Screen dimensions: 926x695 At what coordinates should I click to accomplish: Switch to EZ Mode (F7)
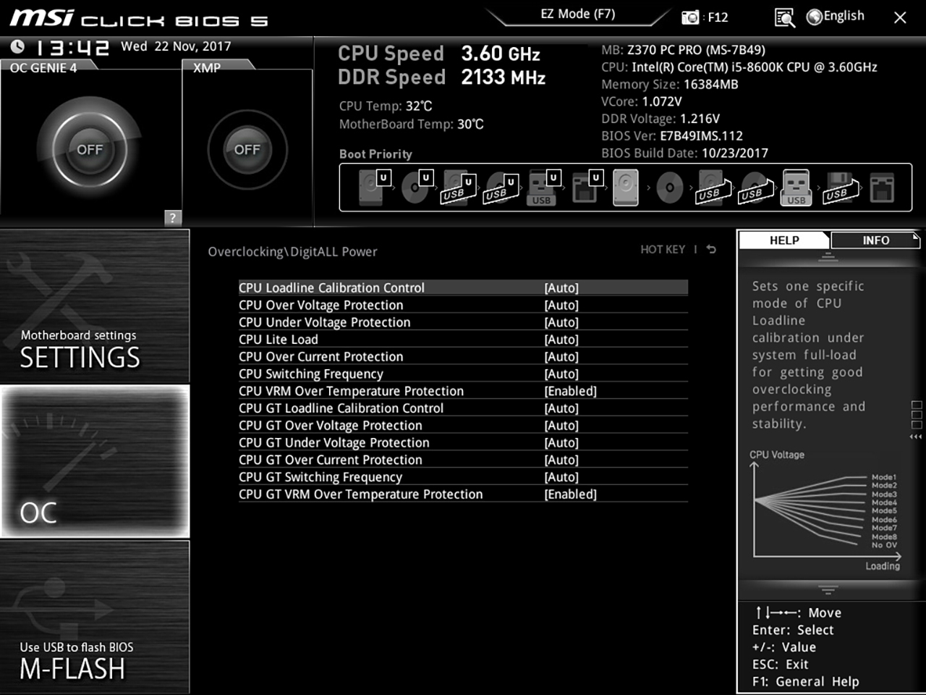[x=577, y=14]
